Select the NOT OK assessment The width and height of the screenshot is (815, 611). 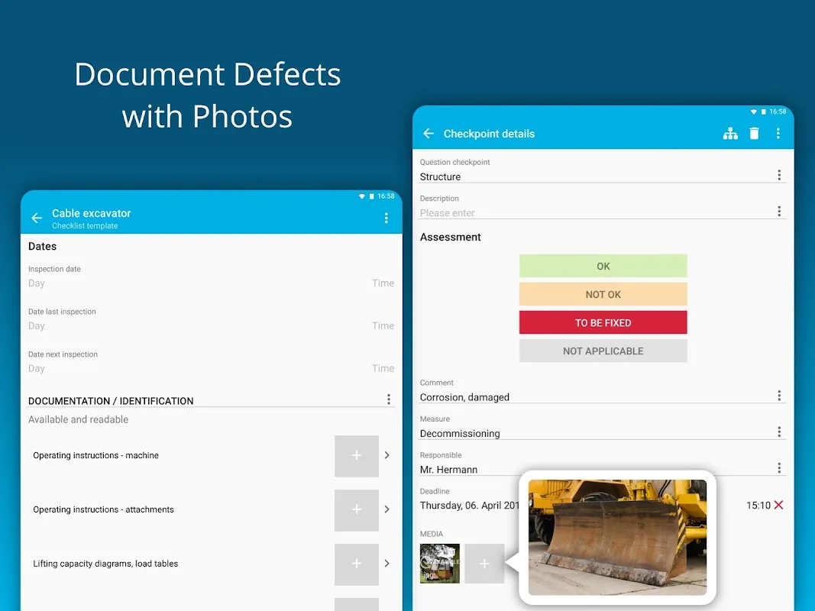(x=603, y=294)
